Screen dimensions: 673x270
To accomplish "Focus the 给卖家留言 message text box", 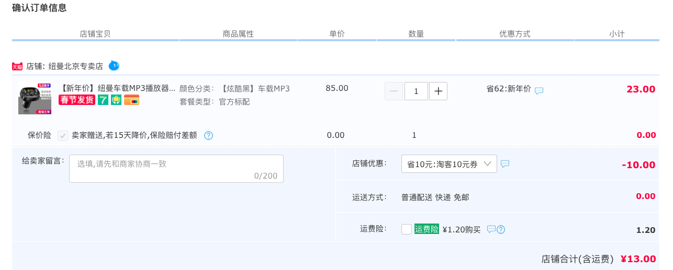I will 176,169.
